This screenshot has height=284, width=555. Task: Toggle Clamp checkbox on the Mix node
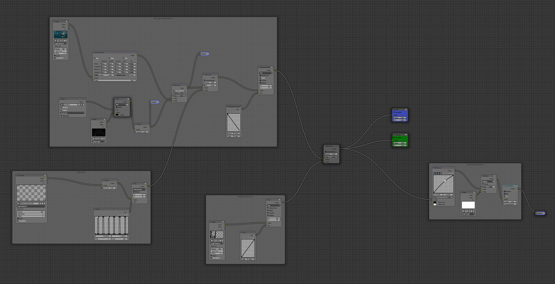(117, 107)
